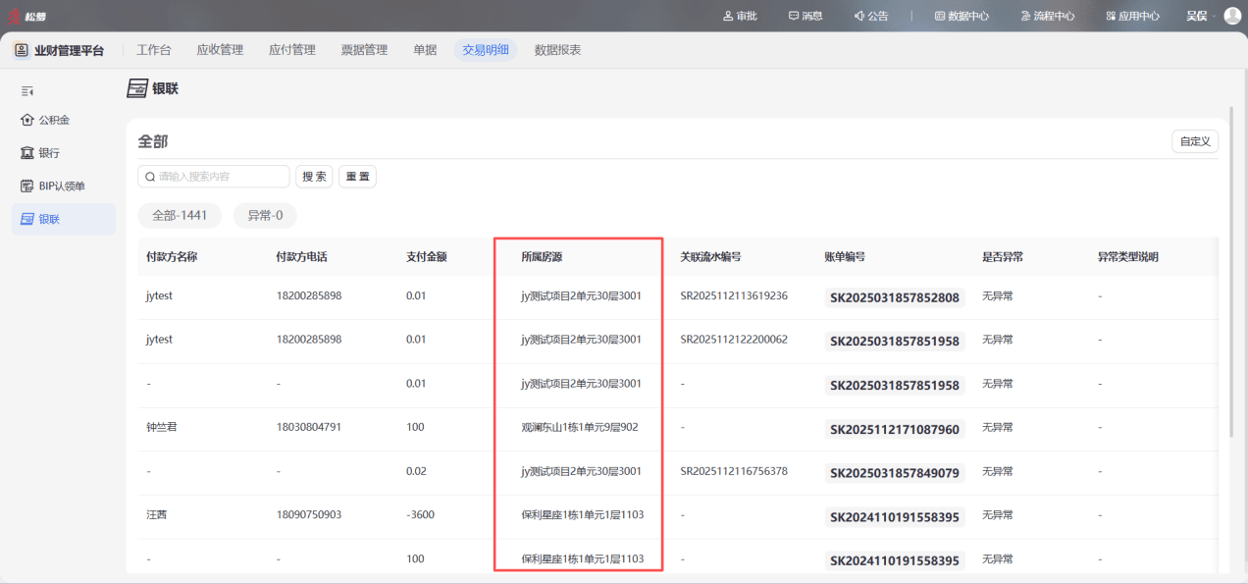Switch to the 应付管理 tab
The width and height of the screenshot is (1248, 584).
tap(292, 50)
